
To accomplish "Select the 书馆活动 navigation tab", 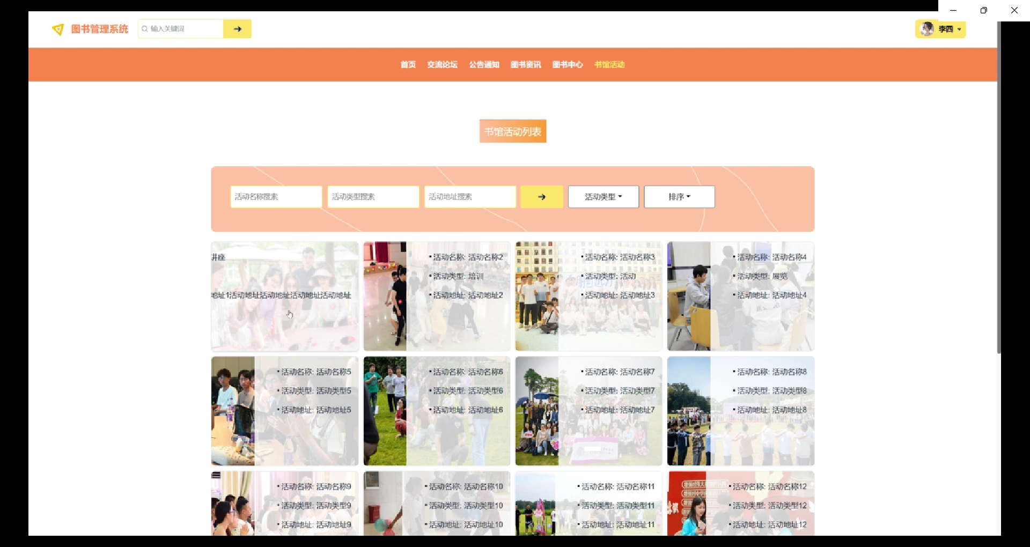I will coord(609,64).
